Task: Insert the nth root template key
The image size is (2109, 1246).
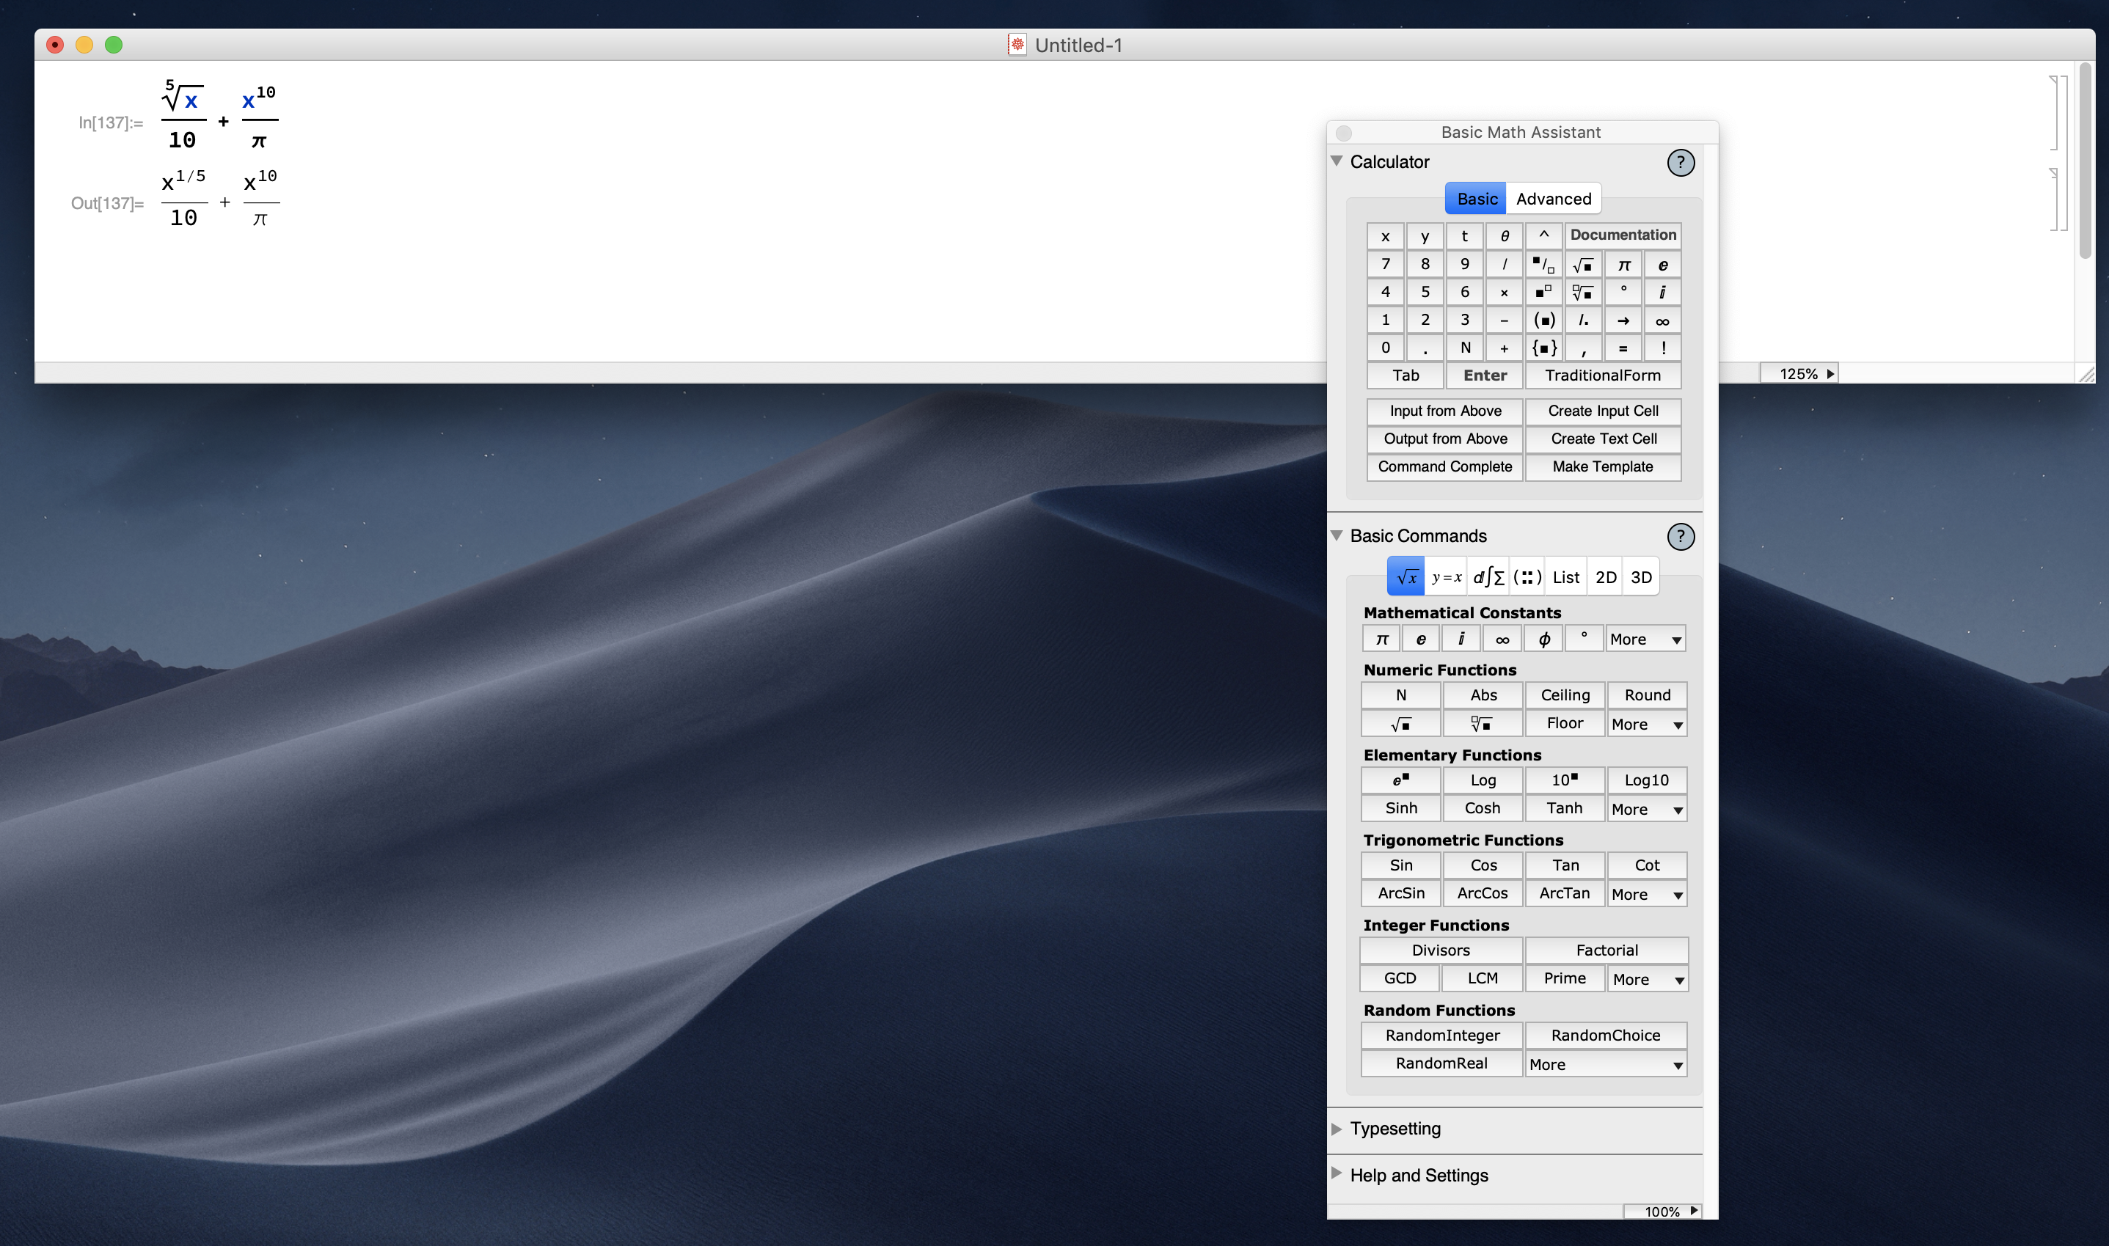Action: click(1582, 292)
